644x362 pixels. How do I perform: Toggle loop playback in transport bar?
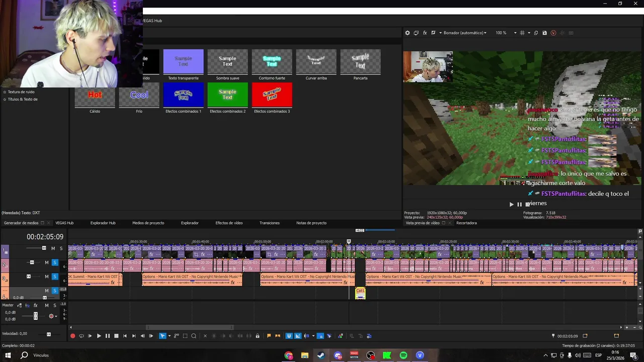[x=82, y=336]
